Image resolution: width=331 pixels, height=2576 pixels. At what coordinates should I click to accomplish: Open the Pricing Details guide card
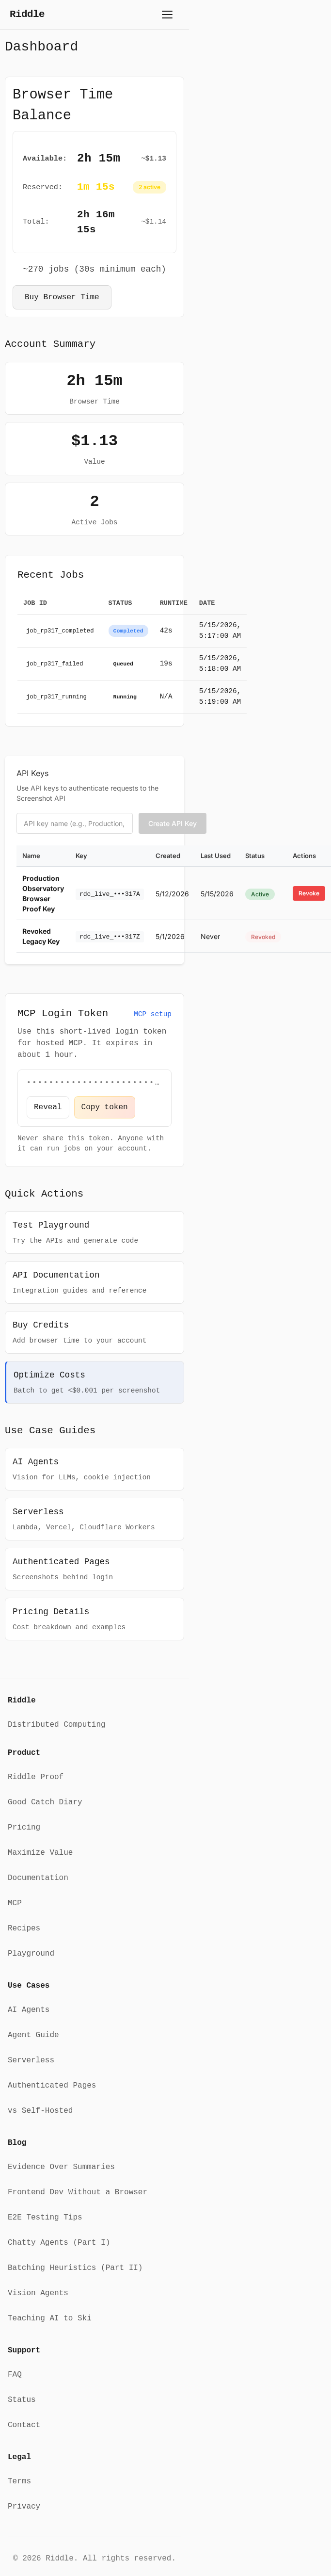pyautogui.click(x=94, y=1619)
